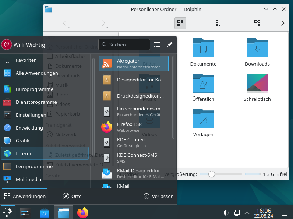This screenshot has width=293, height=219.
Task: Switch to Orte tab
Action: point(72,196)
